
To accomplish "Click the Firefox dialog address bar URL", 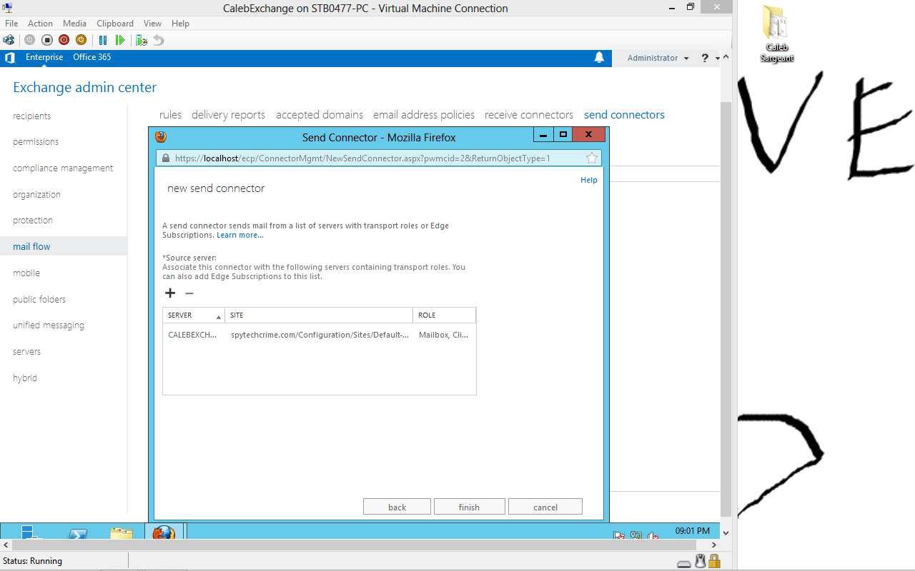I will click(362, 158).
